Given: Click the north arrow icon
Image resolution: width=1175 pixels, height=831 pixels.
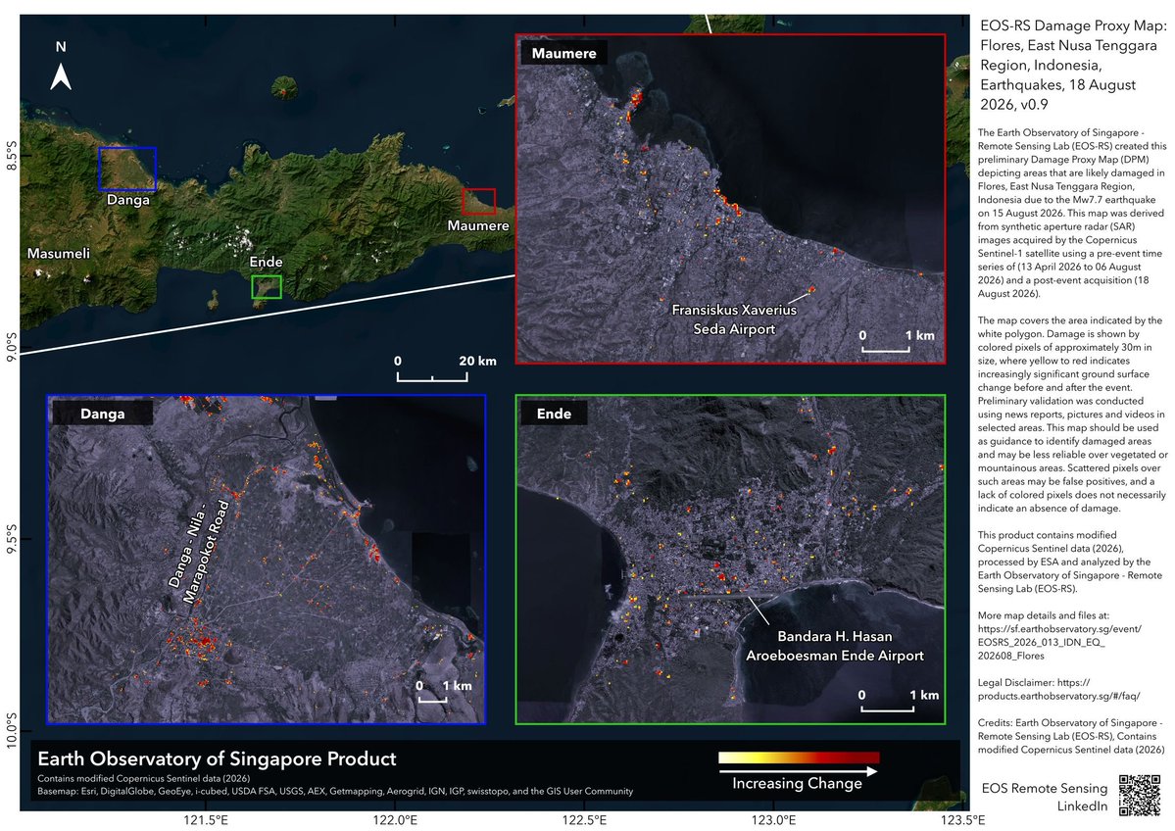Looking at the screenshot, I should tap(61, 76).
